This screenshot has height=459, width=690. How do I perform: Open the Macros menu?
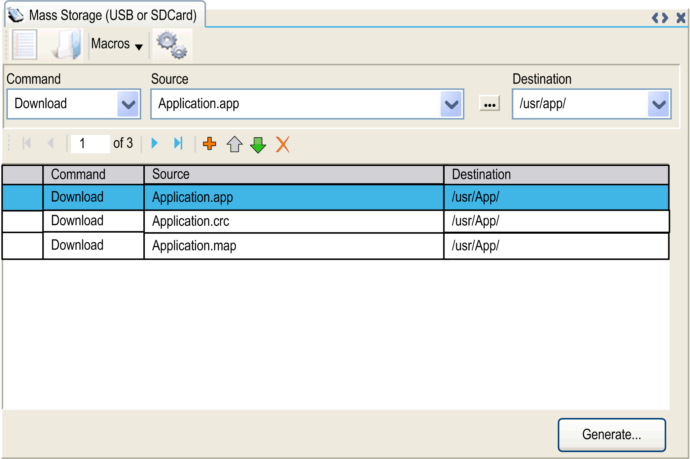click(x=116, y=44)
